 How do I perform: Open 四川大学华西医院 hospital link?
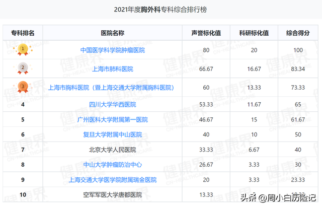113,105
